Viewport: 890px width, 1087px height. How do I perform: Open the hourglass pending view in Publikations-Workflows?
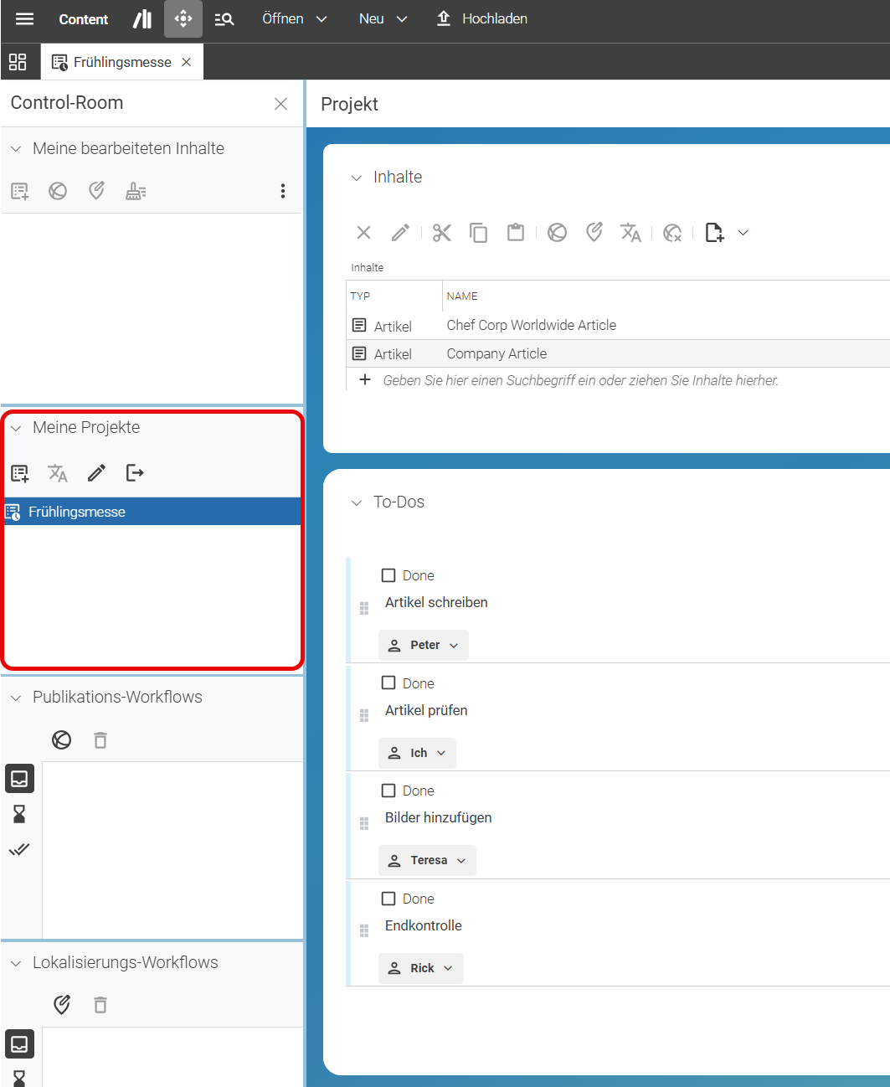pos(19,814)
